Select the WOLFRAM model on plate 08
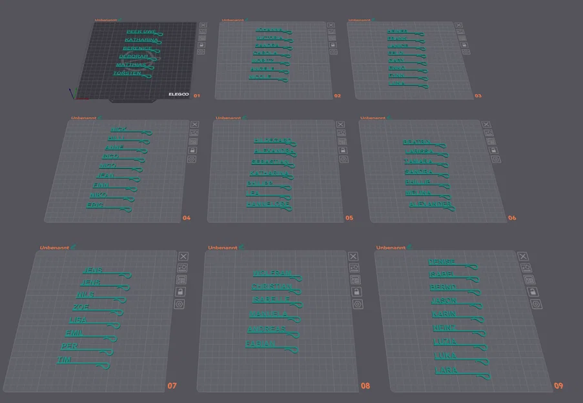Viewport: 583px width, 403px height. pos(278,275)
